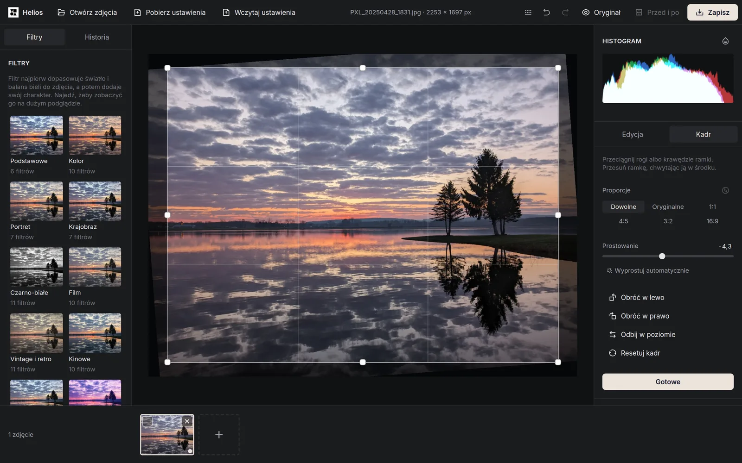Select the Dowolne proportion option
Screen dimensions: 742x463
click(623, 207)
